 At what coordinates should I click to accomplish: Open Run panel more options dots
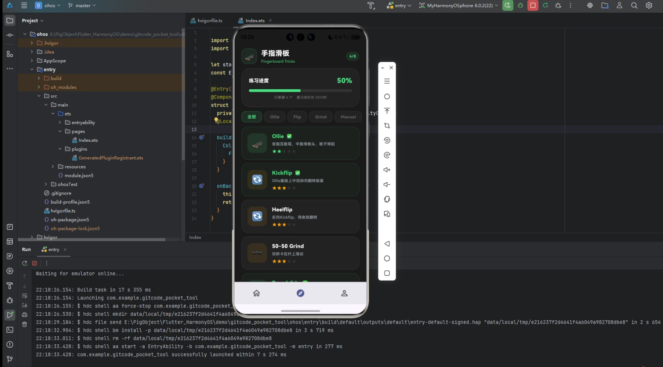[47, 263]
